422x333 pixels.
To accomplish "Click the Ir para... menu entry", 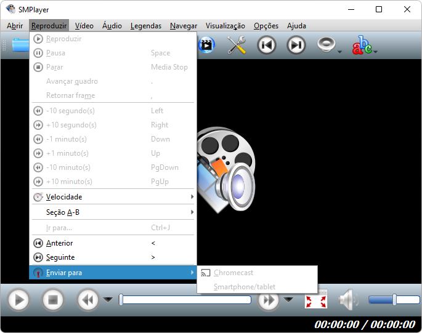I will pos(113,228).
